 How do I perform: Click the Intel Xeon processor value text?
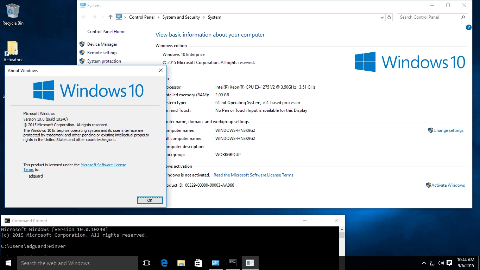click(x=265, y=87)
